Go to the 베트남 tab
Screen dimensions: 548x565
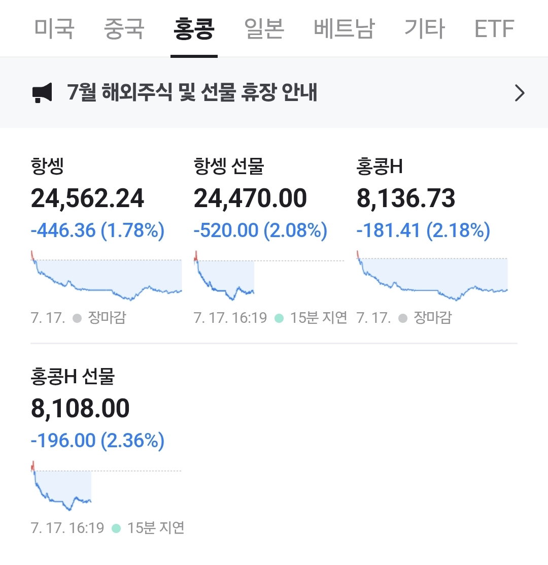pos(344,28)
